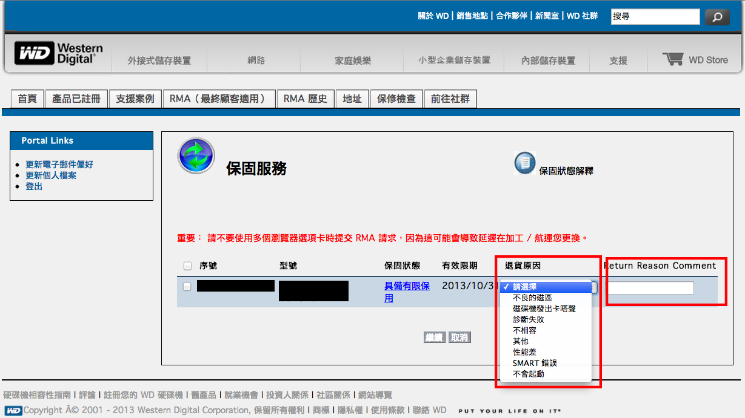Click WD Store link text
Screen dimensions: 745x418
point(708,60)
